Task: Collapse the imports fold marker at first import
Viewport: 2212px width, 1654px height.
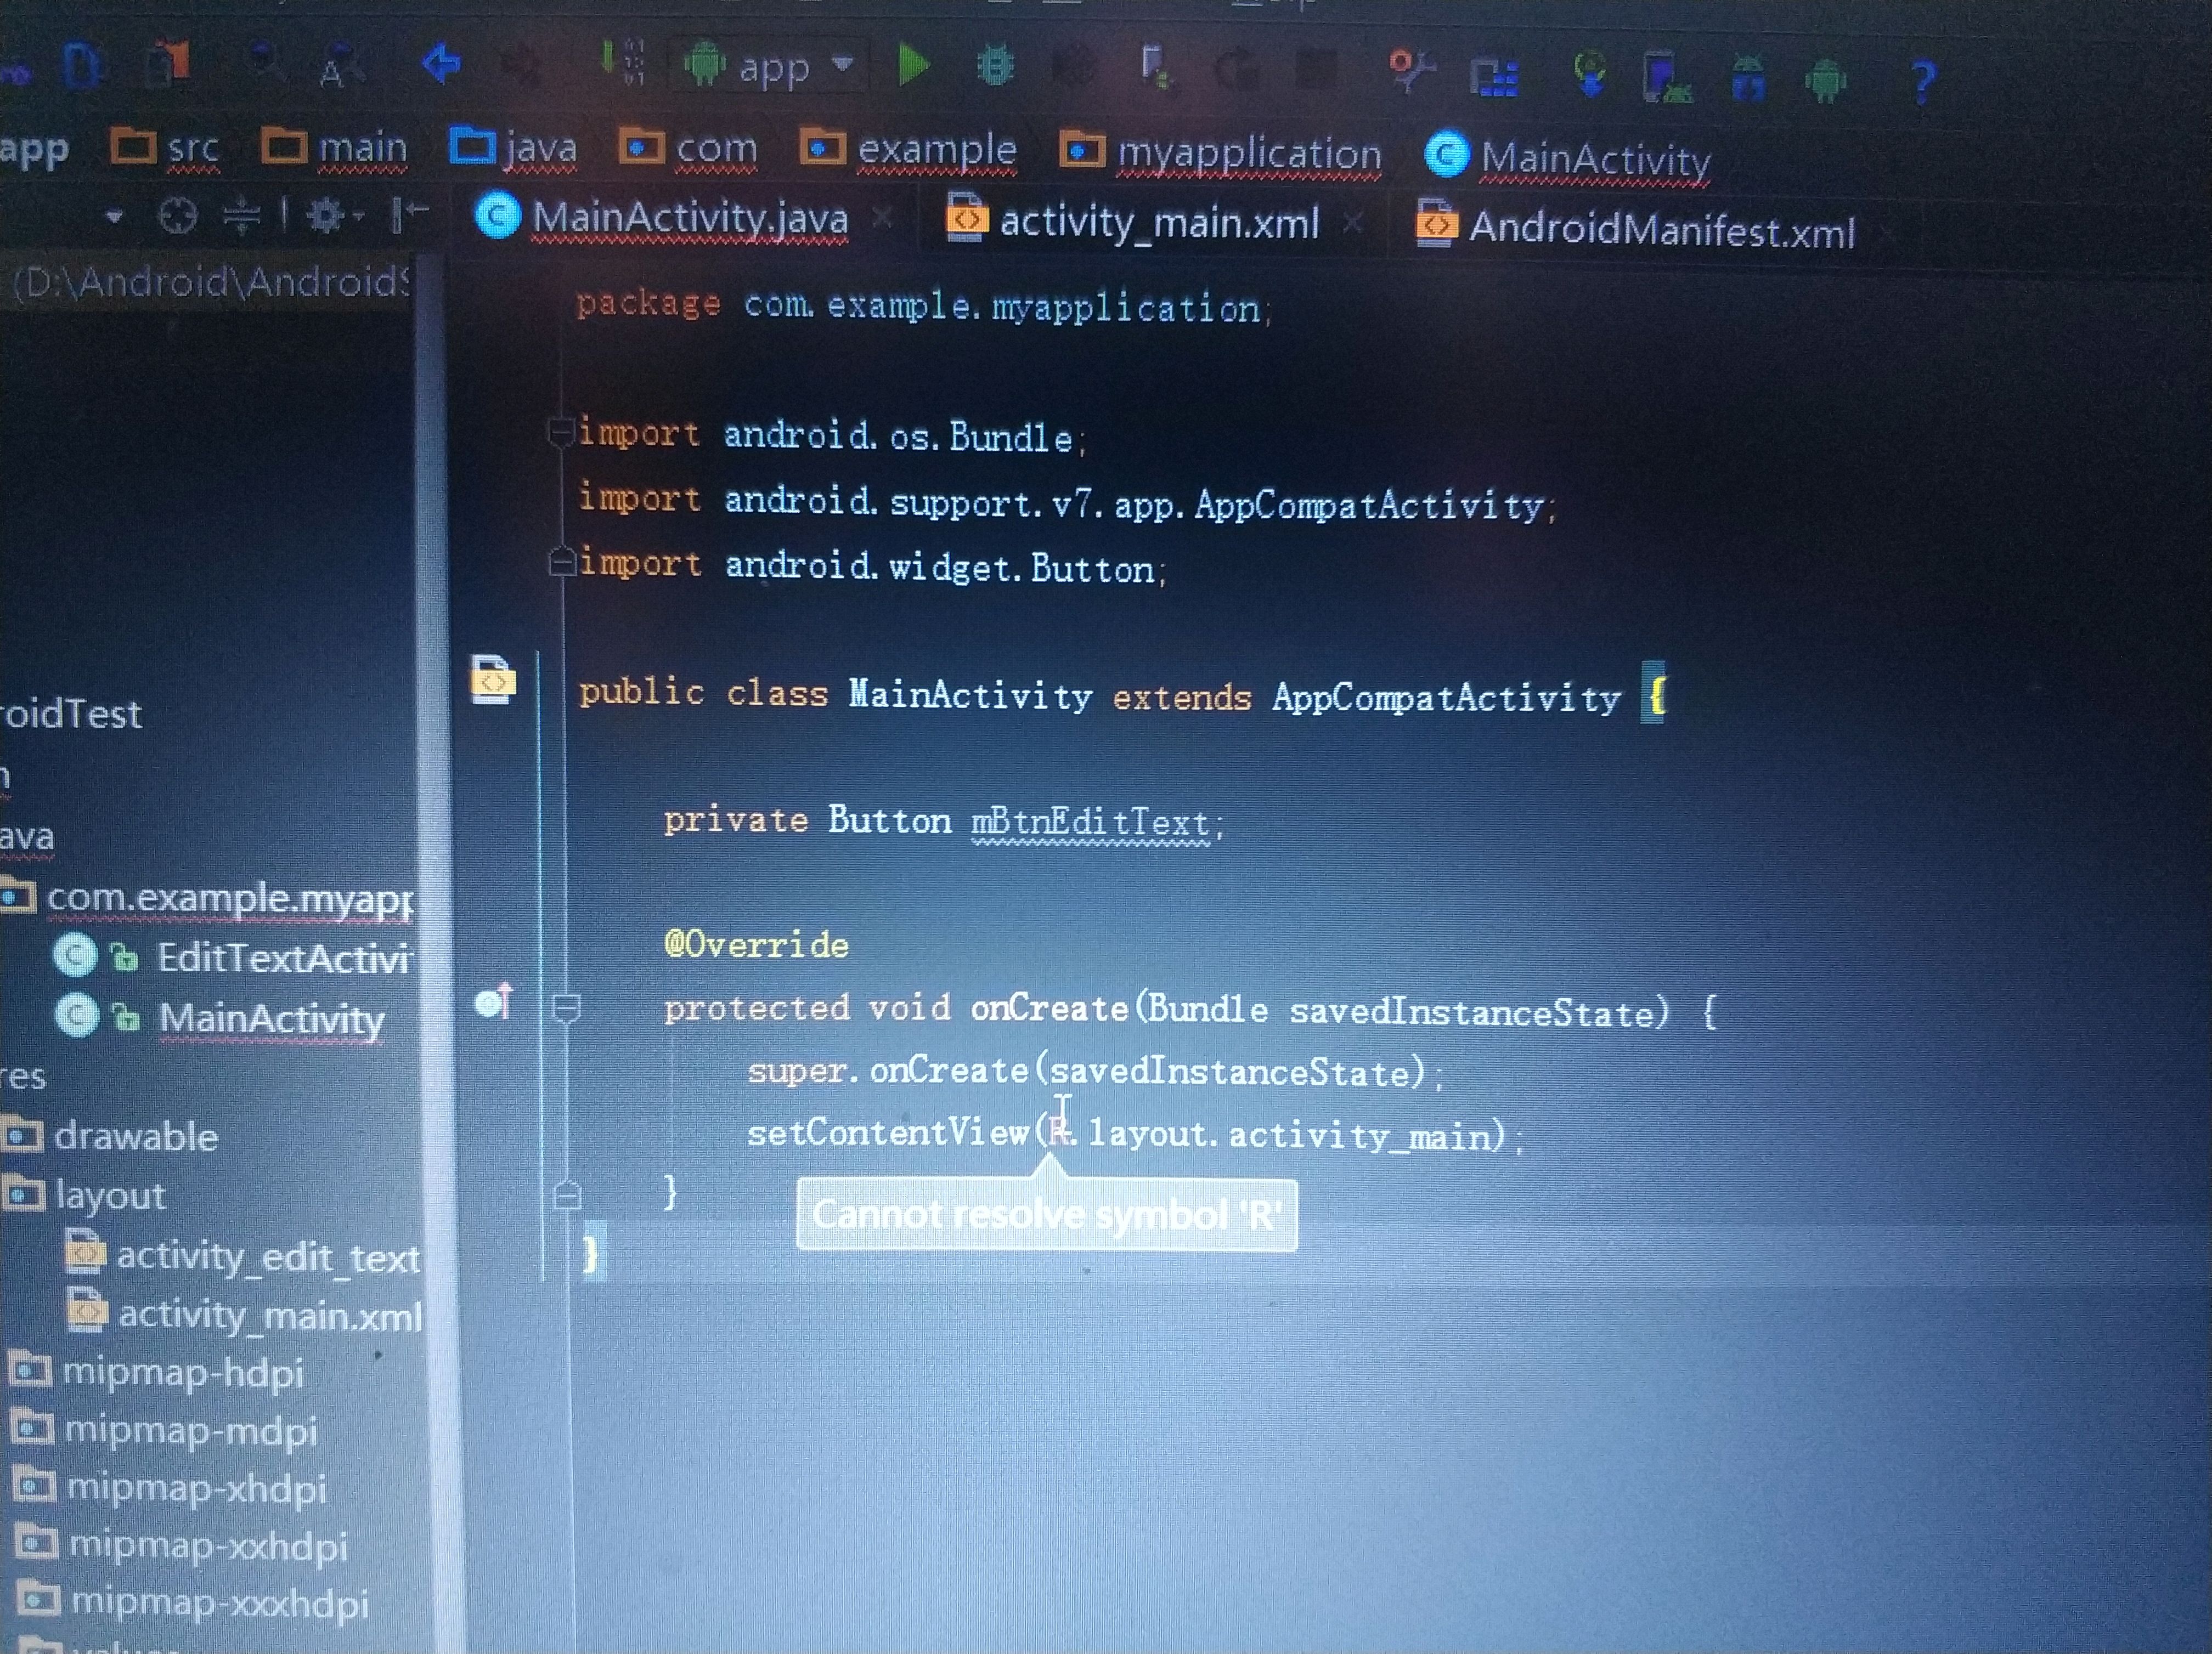Action: (562, 432)
